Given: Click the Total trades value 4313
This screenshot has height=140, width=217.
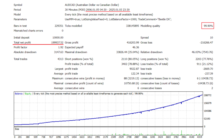Looking at the screenshot, I should pos(60,59).
